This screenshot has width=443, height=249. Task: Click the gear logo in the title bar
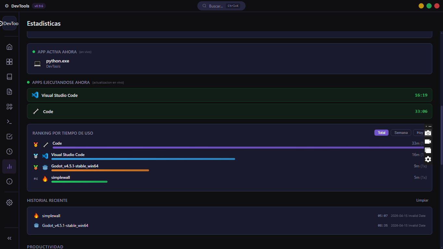click(x=7, y=6)
